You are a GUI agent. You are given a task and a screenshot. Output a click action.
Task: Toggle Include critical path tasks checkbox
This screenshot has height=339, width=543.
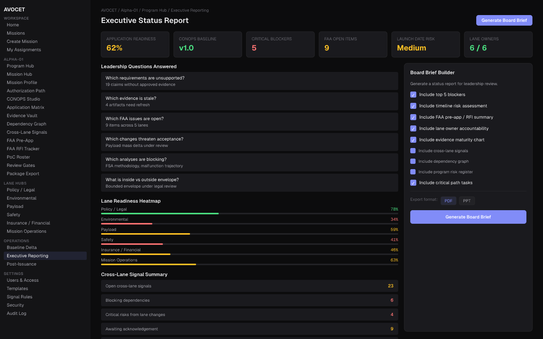413,183
